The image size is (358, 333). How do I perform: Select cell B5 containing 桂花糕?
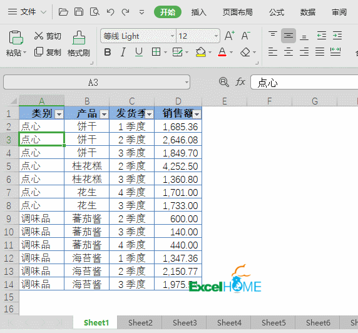(87, 166)
